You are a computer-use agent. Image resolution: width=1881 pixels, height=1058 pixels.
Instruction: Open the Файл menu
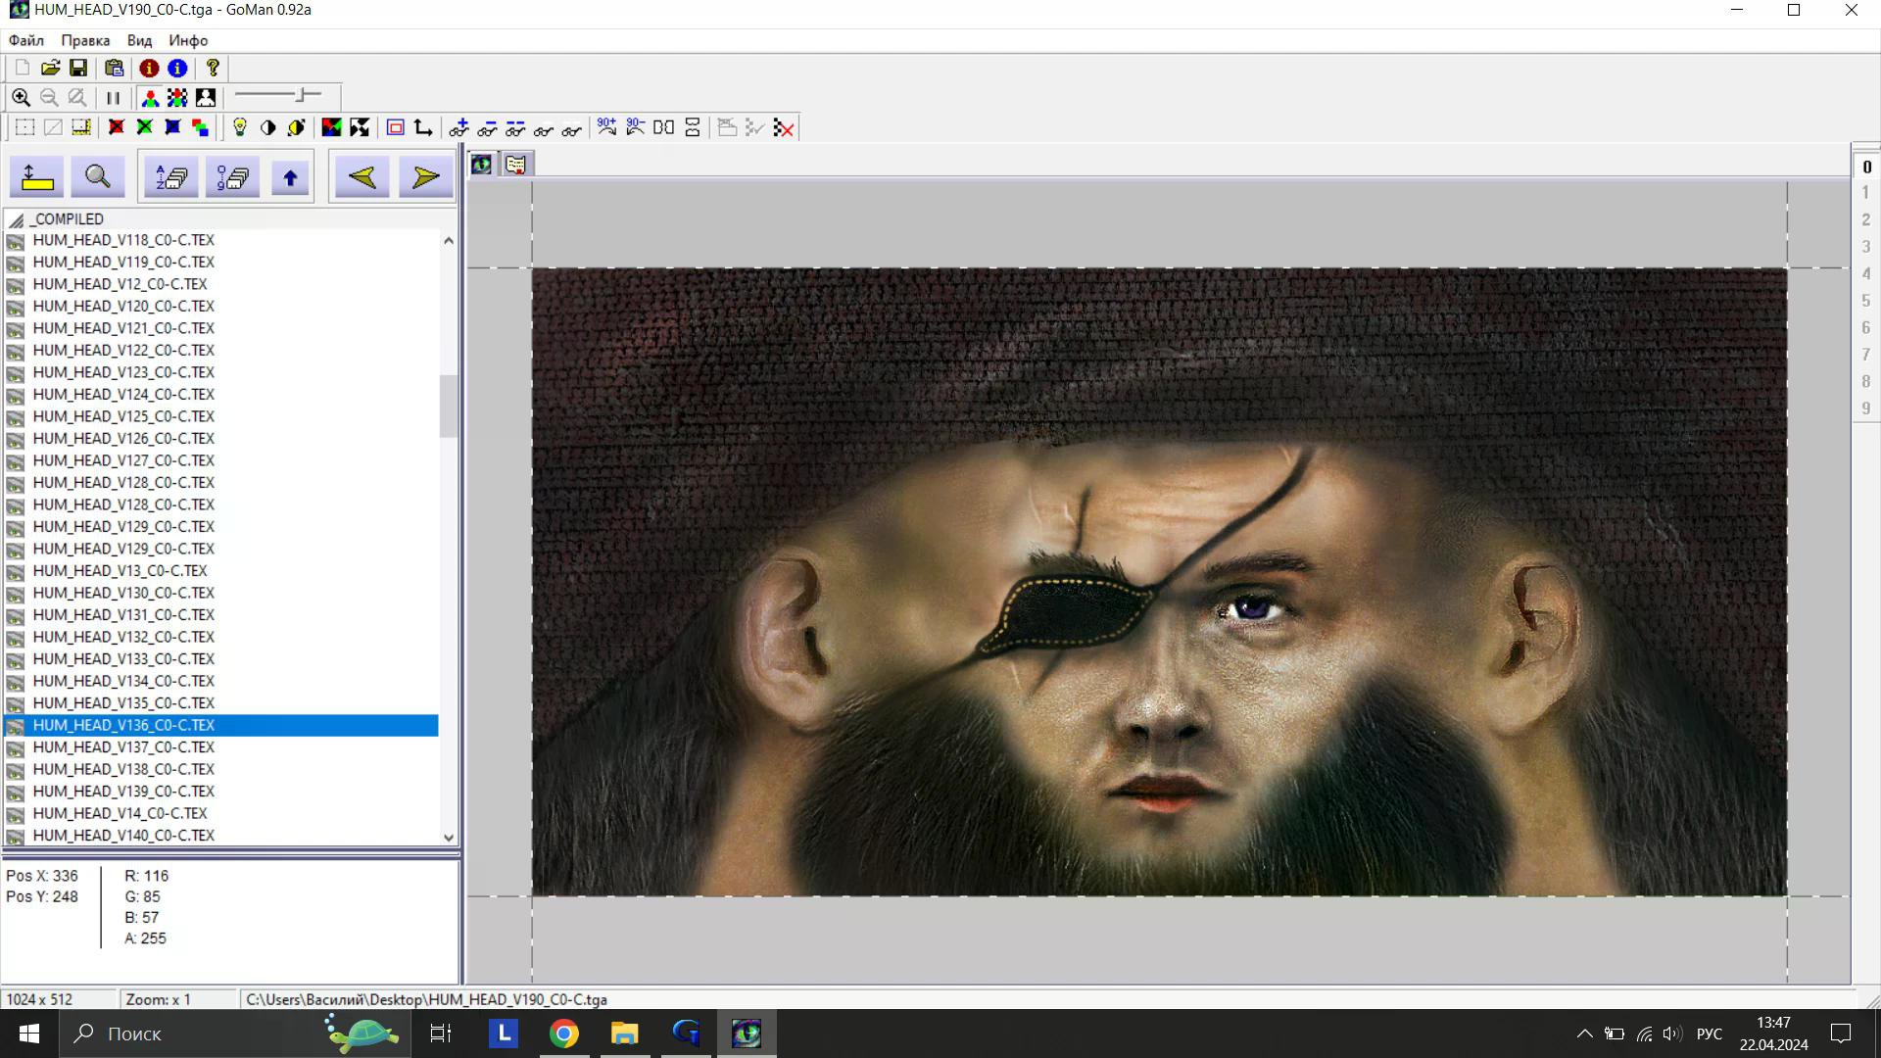pyautogui.click(x=26, y=40)
